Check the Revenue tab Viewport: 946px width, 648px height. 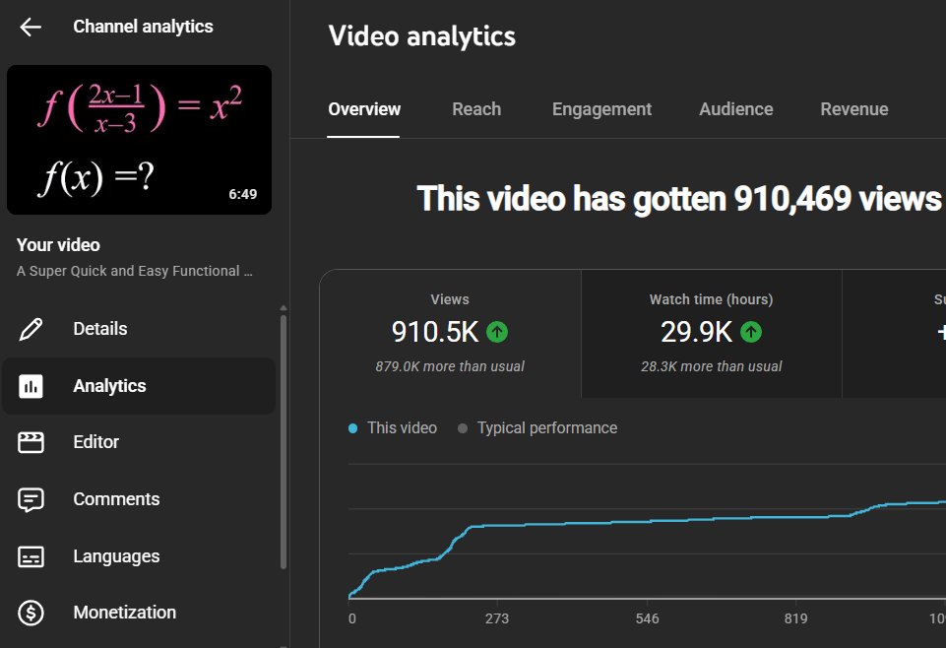[x=853, y=109]
